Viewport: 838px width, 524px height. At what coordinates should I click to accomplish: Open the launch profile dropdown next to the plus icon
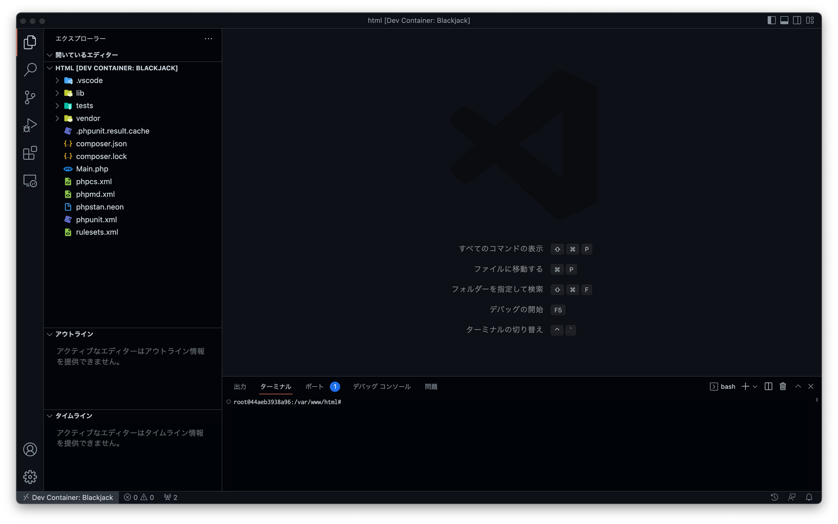755,386
